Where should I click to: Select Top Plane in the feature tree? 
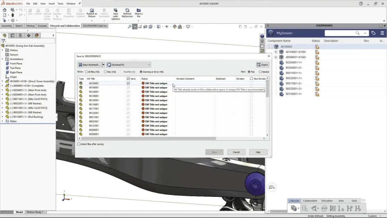pos(15,68)
